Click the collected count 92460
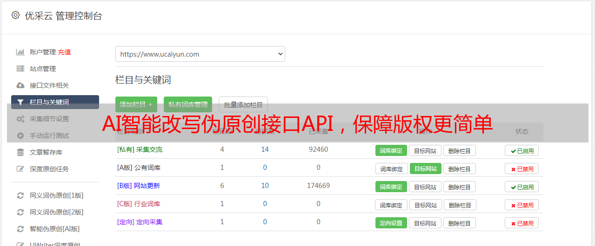595x246 pixels. click(x=318, y=149)
